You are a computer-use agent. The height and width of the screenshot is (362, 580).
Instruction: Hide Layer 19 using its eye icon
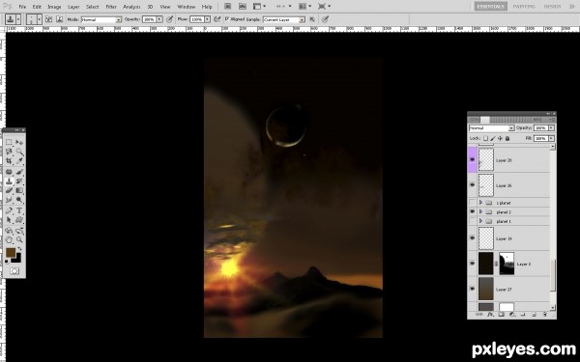tap(473, 238)
